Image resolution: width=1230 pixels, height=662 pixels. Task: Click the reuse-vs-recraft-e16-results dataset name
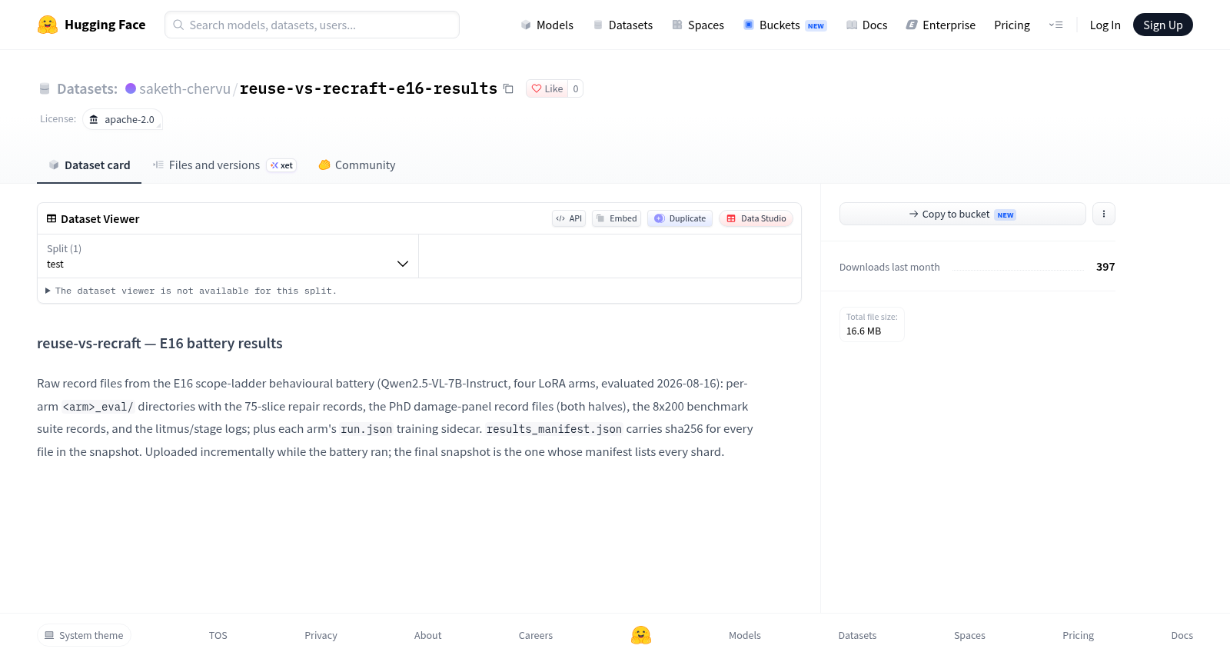click(x=368, y=88)
